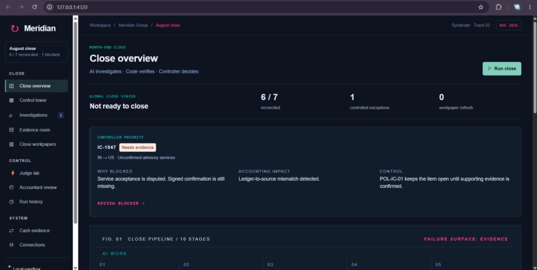Click the Syndicate · Track 02 label
The image size is (537, 270).
[x=470, y=25]
